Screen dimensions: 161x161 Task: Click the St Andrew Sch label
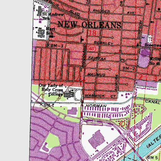pos(53,16)
